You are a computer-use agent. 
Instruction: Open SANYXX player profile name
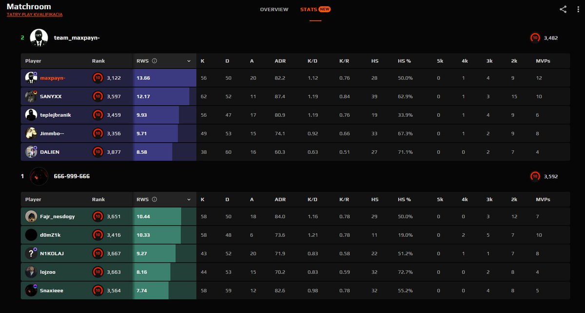(51, 96)
